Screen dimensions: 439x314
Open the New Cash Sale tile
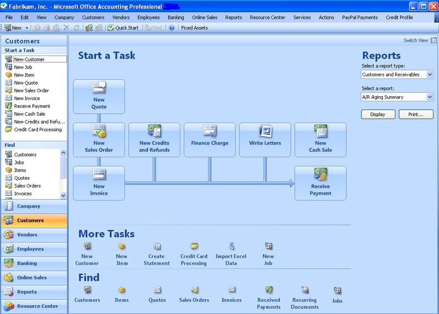(x=320, y=140)
